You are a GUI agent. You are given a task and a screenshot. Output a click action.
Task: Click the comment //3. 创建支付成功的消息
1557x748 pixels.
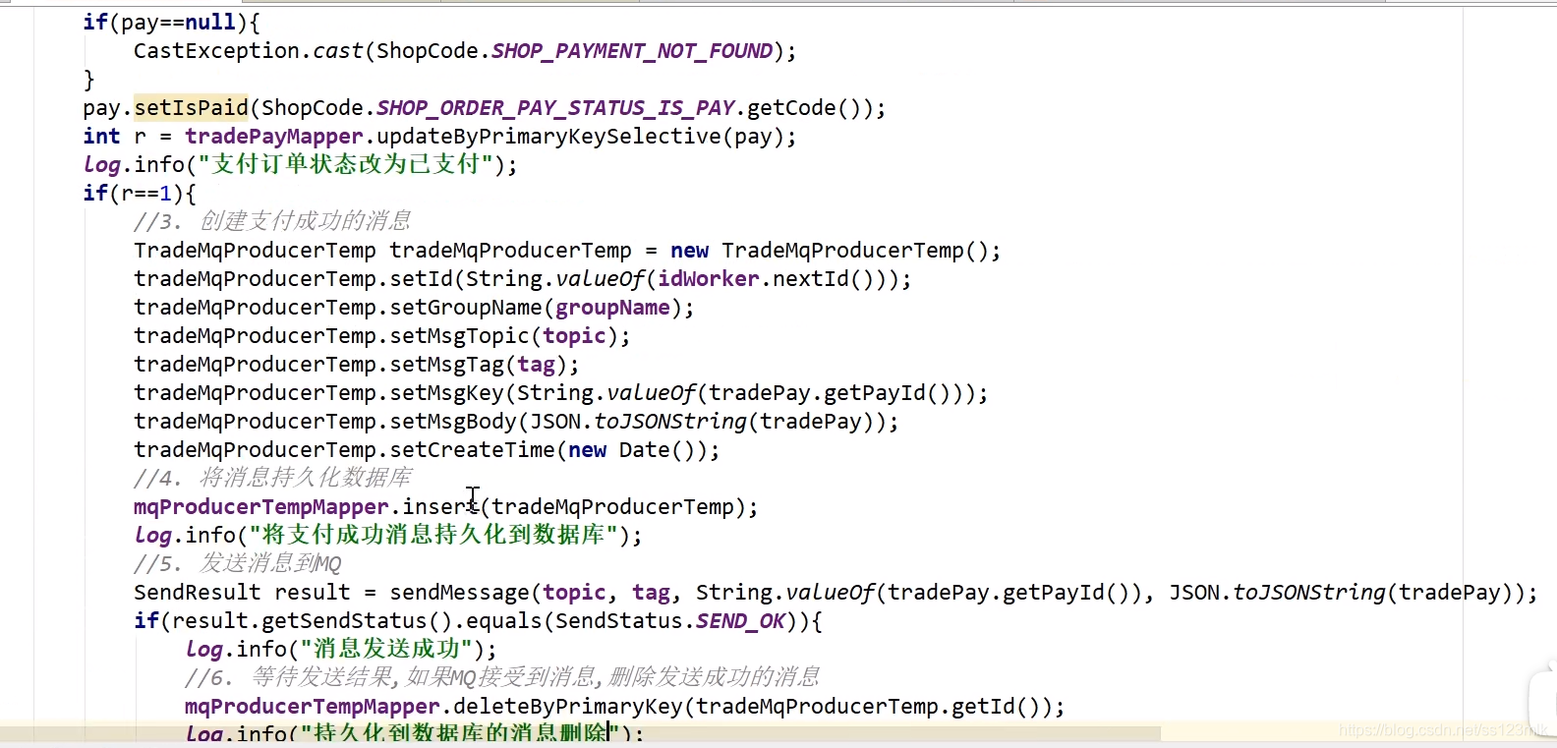click(x=272, y=221)
